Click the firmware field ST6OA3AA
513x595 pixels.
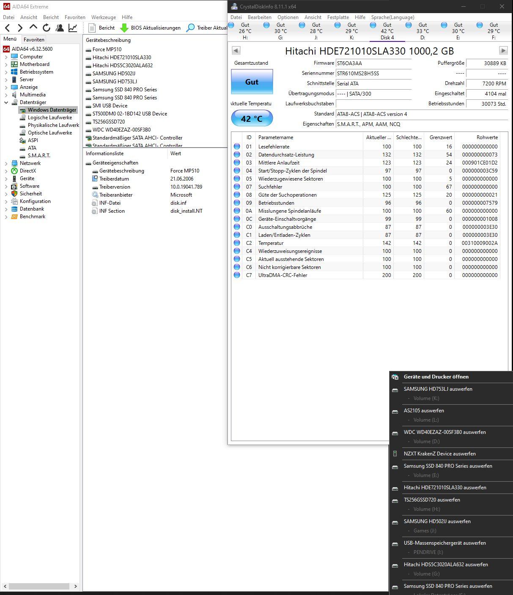click(x=373, y=63)
